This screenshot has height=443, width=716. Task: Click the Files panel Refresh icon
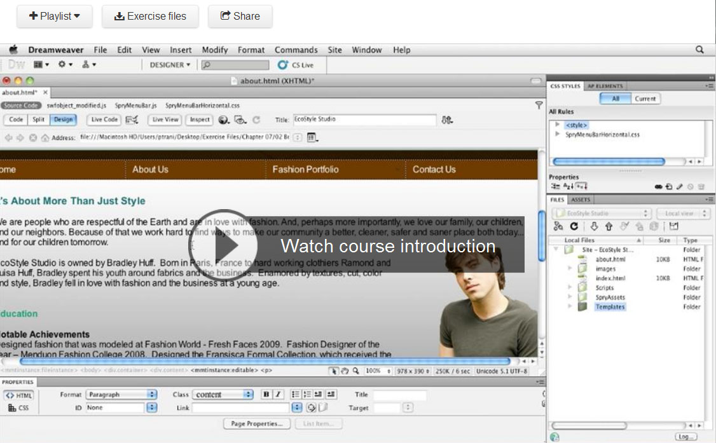coord(574,226)
